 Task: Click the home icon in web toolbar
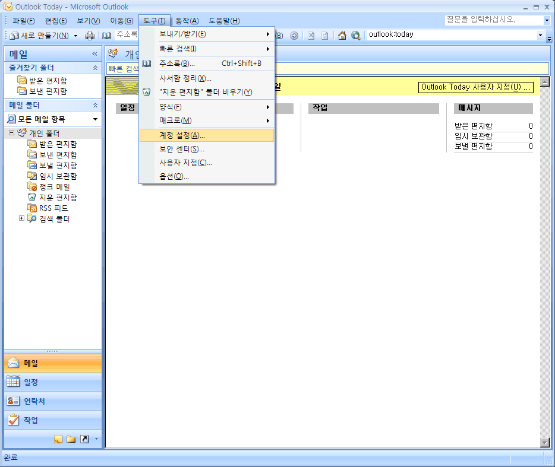(342, 36)
